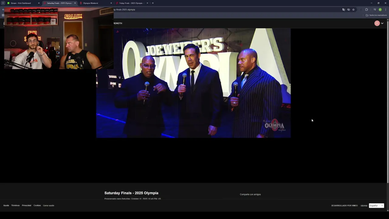This screenshot has width=389, height=219.
Task: Click the Comparte con amigos label
Action: point(250,194)
